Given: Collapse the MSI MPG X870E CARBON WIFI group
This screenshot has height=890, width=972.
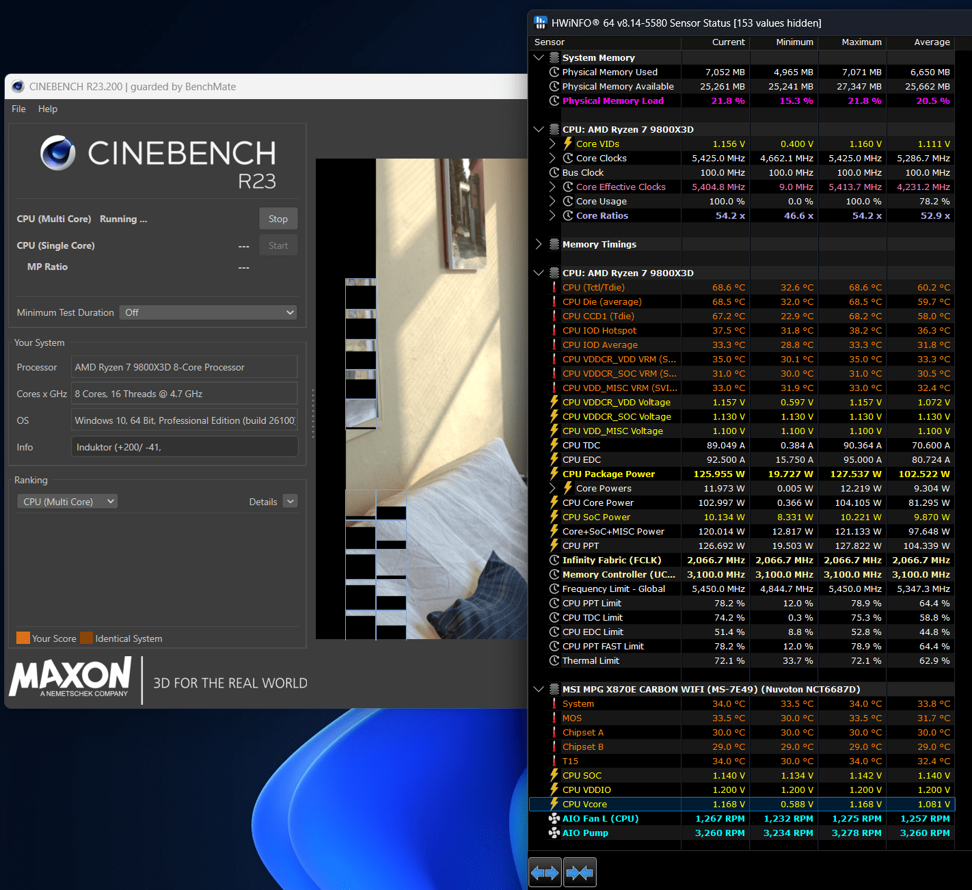Looking at the screenshot, I should click(x=539, y=689).
